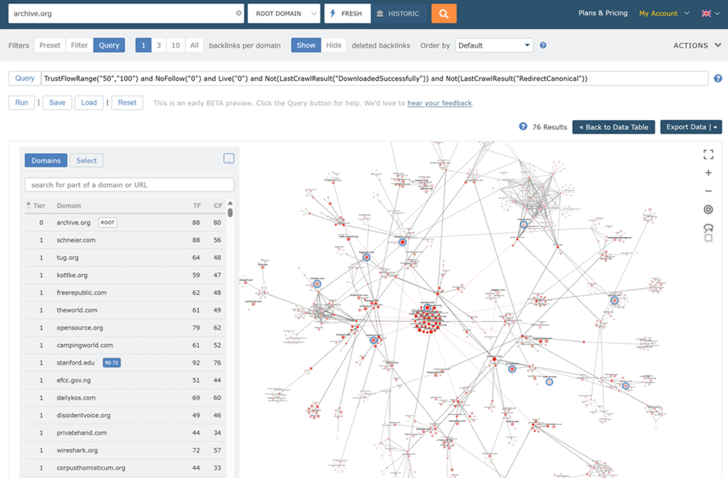Image resolution: width=728 pixels, height=478 pixels.
Task: Collapse the Domains side panel
Action: click(x=229, y=159)
